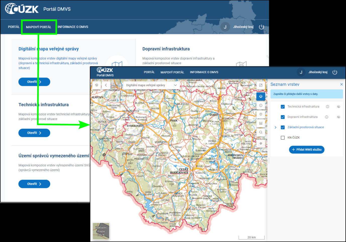Open info for Technická infrastruktura layer

[x=327, y=107]
